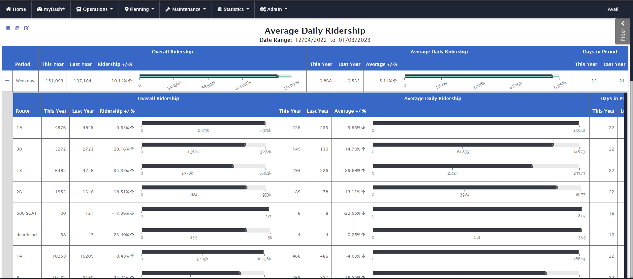Click the up arrow beside 10.14% ridership
This screenshot has height=279, width=633.
pyautogui.click(x=130, y=81)
